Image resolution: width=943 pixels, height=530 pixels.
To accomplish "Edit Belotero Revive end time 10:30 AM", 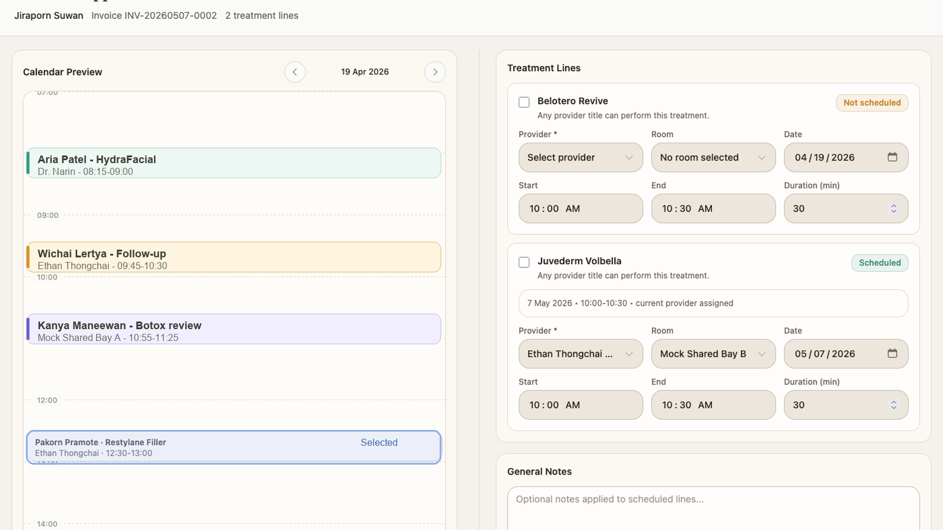I will (713, 208).
